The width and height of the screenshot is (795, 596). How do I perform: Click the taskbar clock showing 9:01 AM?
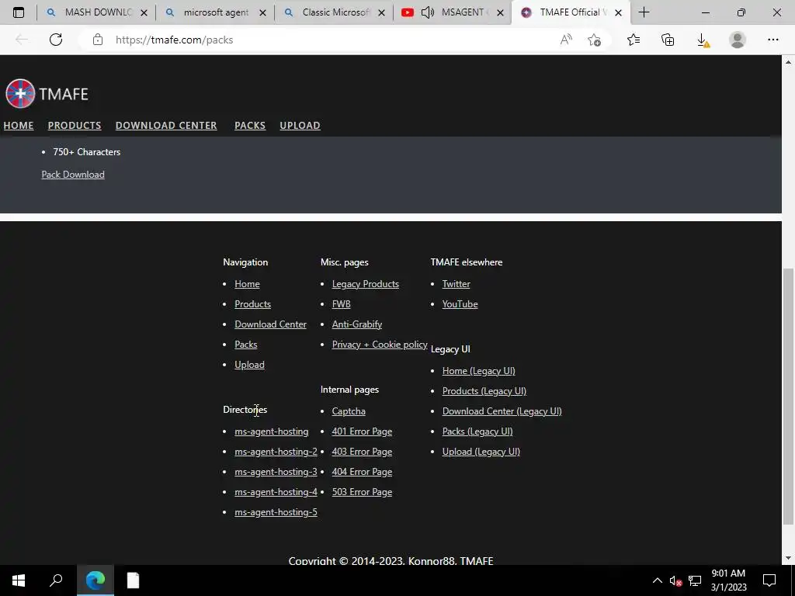[728, 580]
